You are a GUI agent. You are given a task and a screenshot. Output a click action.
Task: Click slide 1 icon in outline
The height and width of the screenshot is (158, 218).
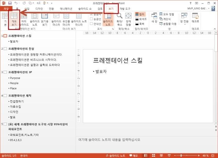[5, 36]
